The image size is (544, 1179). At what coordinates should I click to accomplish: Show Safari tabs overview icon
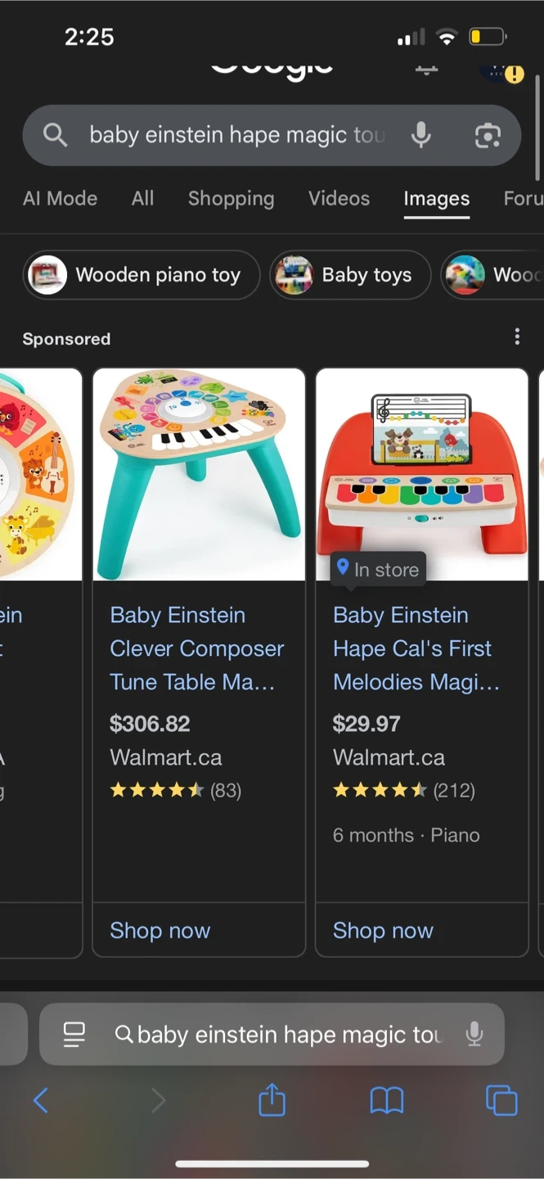click(x=501, y=1100)
